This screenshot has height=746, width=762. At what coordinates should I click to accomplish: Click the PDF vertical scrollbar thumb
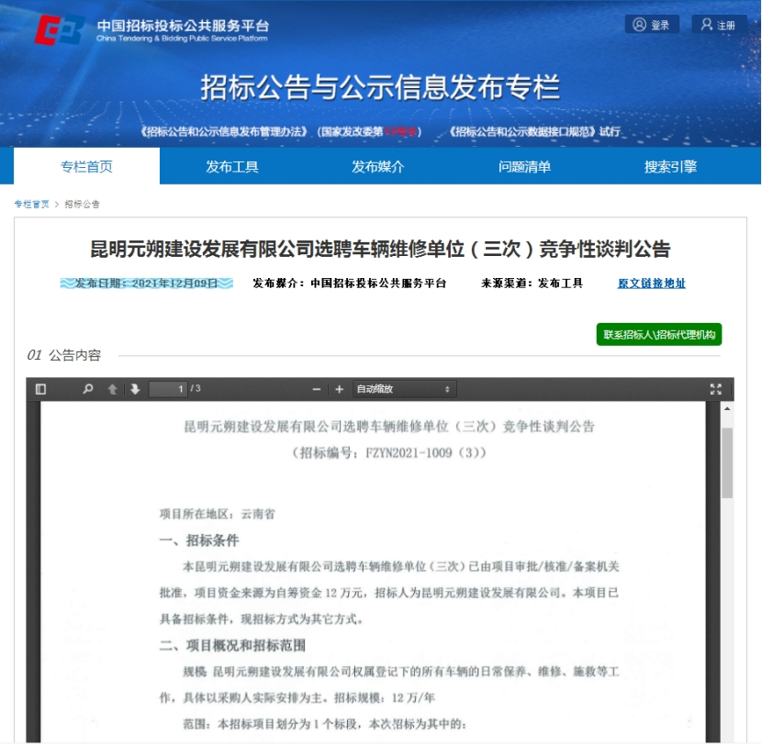pos(727,462)
